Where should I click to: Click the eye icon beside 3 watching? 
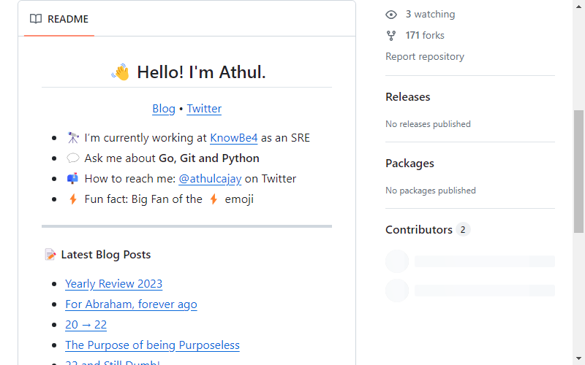coord(391,15)
